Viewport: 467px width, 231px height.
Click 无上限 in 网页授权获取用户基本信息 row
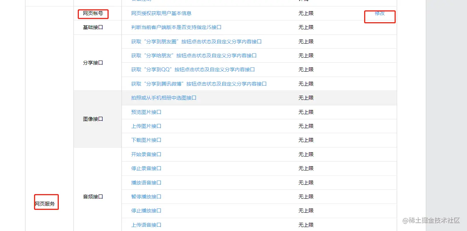[306, 13]
